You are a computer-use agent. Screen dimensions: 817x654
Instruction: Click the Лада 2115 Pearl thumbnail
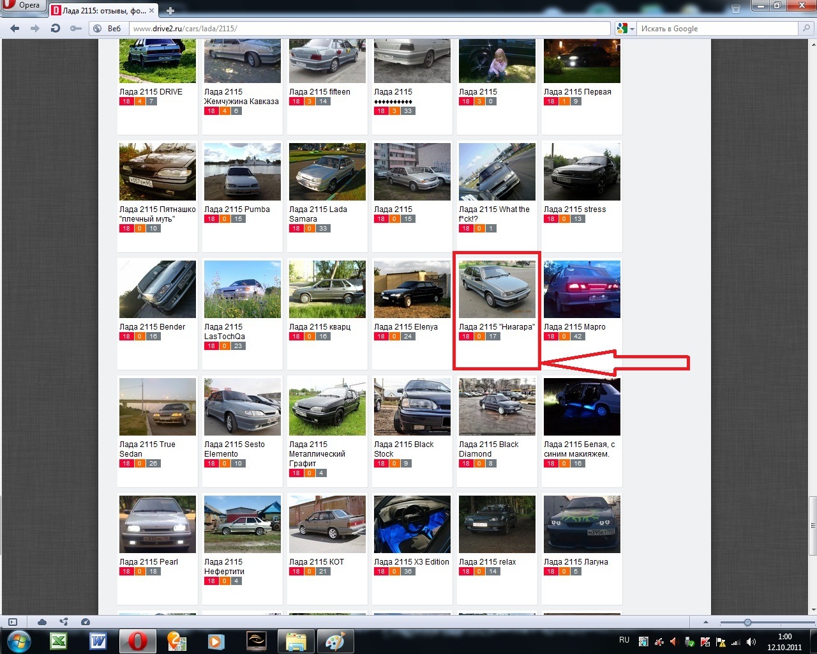pyautogui.click(x=158, y=524)
